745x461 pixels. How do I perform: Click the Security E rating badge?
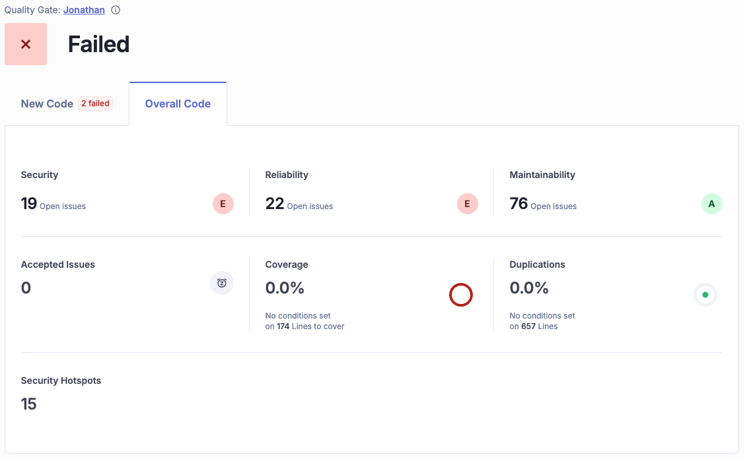click(x=223, y=204)
